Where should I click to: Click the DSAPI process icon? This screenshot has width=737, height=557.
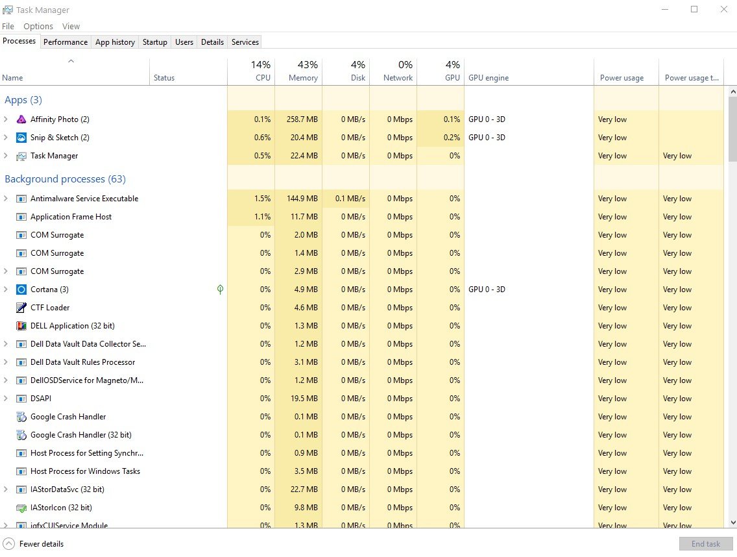(x=21, y=399)
